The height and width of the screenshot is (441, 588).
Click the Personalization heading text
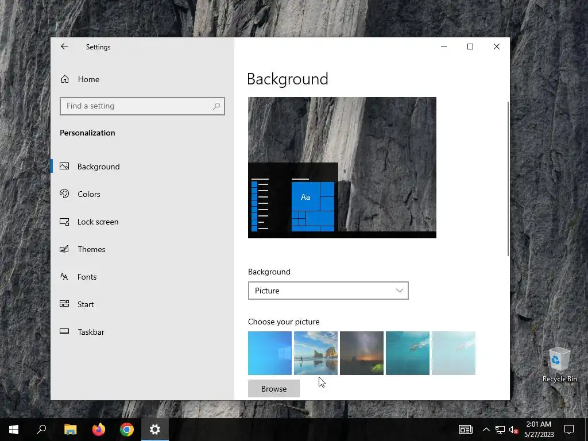[87, 133]
